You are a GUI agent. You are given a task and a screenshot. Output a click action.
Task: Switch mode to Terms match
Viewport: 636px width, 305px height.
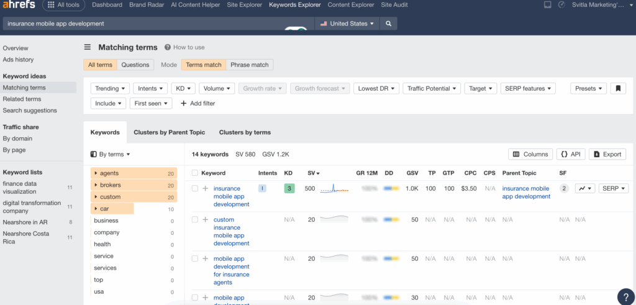tap(204, 65)
